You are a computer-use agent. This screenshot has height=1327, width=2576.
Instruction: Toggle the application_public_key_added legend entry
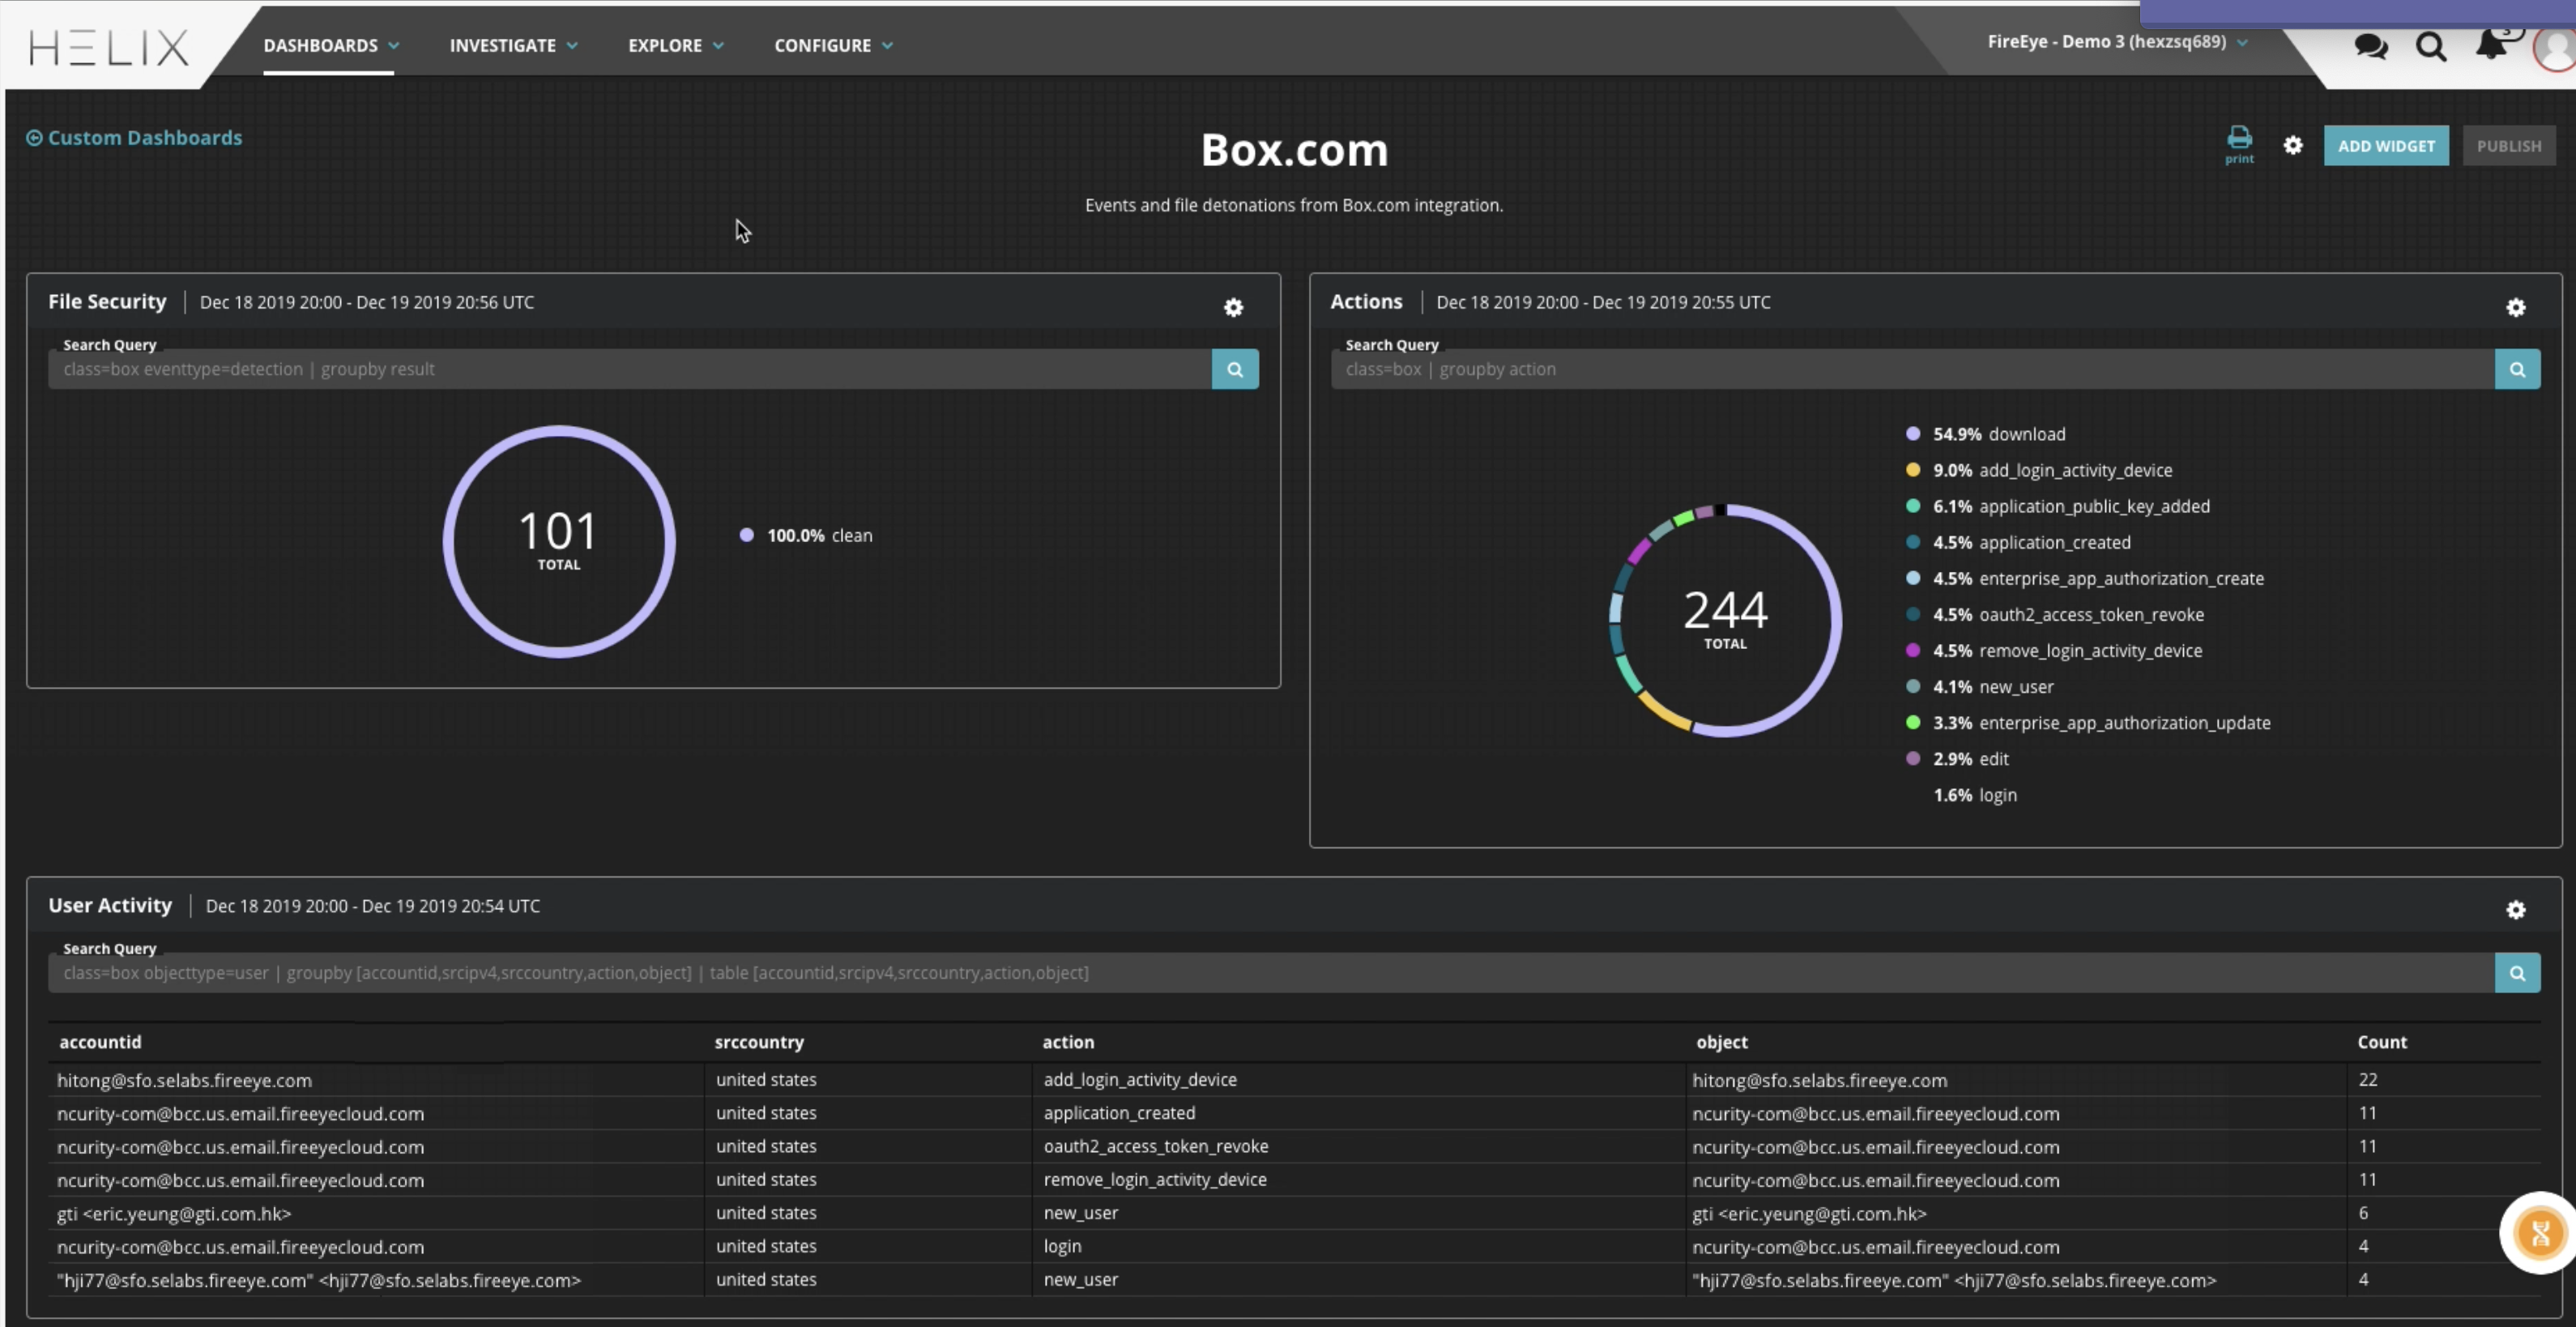(2058, 506)
